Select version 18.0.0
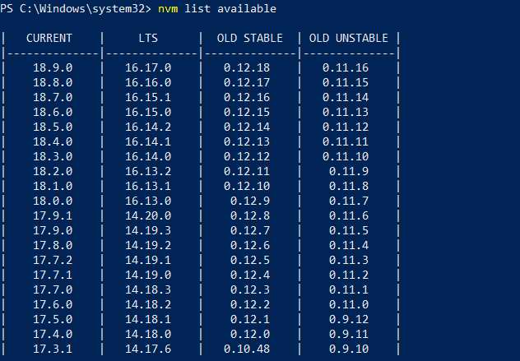Viewport: 520px width, 361px height. coord(53,201)
